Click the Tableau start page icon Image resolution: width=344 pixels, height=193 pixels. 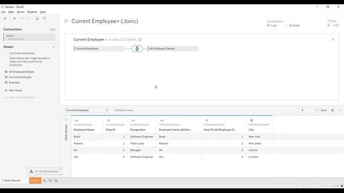pyautogui.click(x=5, y=18)
